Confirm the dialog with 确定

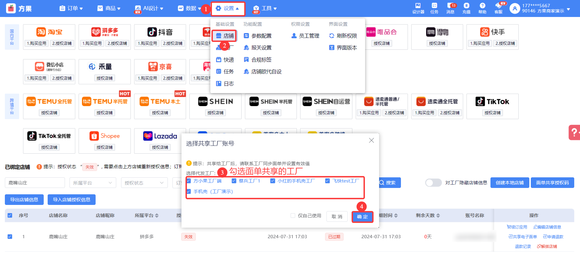tap(362, 217)
